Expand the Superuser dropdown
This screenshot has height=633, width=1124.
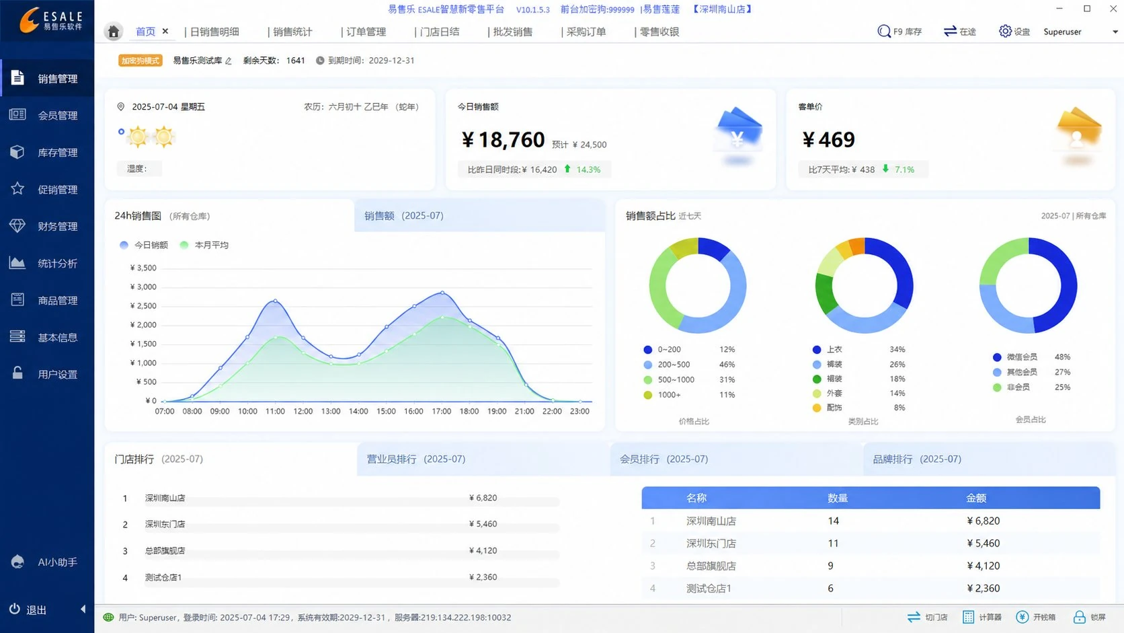[x=1115, y=32]
